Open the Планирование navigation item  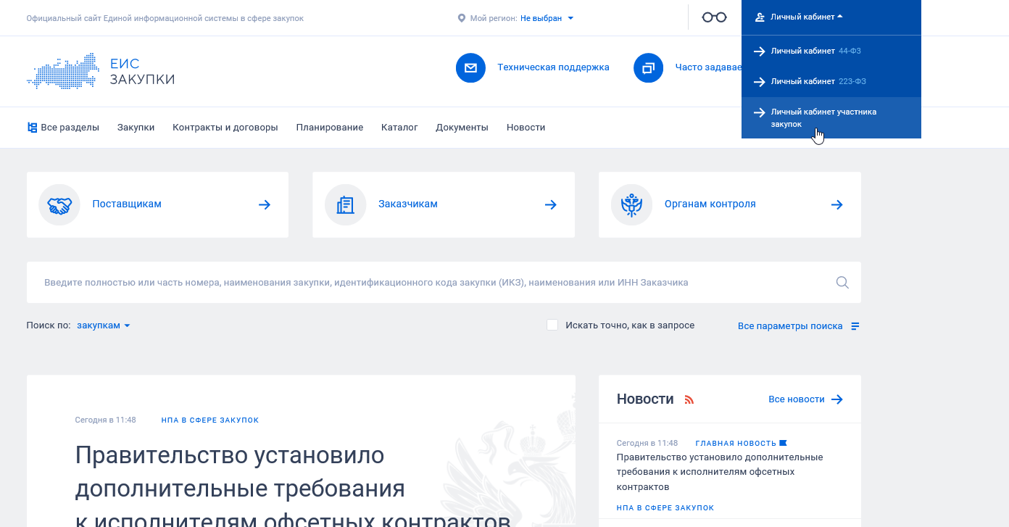tap(330, 128)
